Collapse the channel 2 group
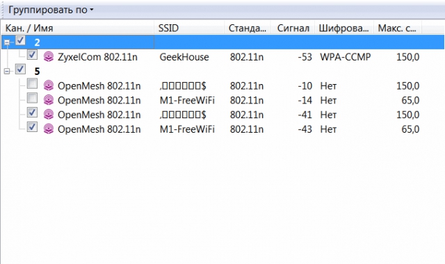445x264 pixels. (7, 42)
